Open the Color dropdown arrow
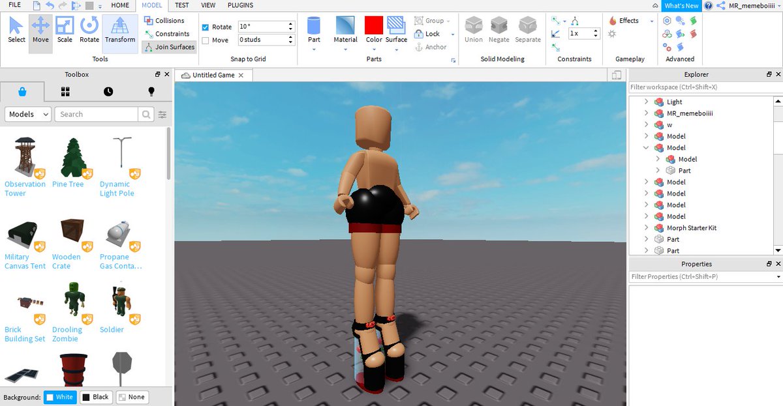Viewport: 783px width, 406px height. (x=374, y=50)
